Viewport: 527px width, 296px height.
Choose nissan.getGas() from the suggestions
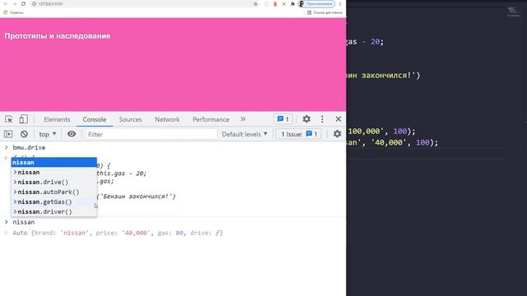pos(54,202)
